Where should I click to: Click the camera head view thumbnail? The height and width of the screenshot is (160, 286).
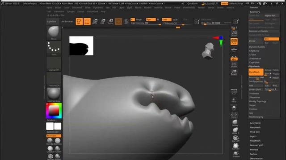(x=208, y=51)
